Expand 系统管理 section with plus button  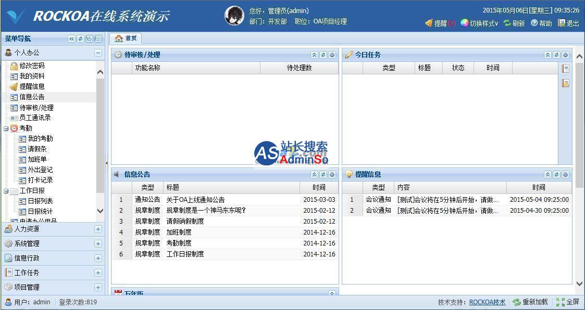click(98, 243)
